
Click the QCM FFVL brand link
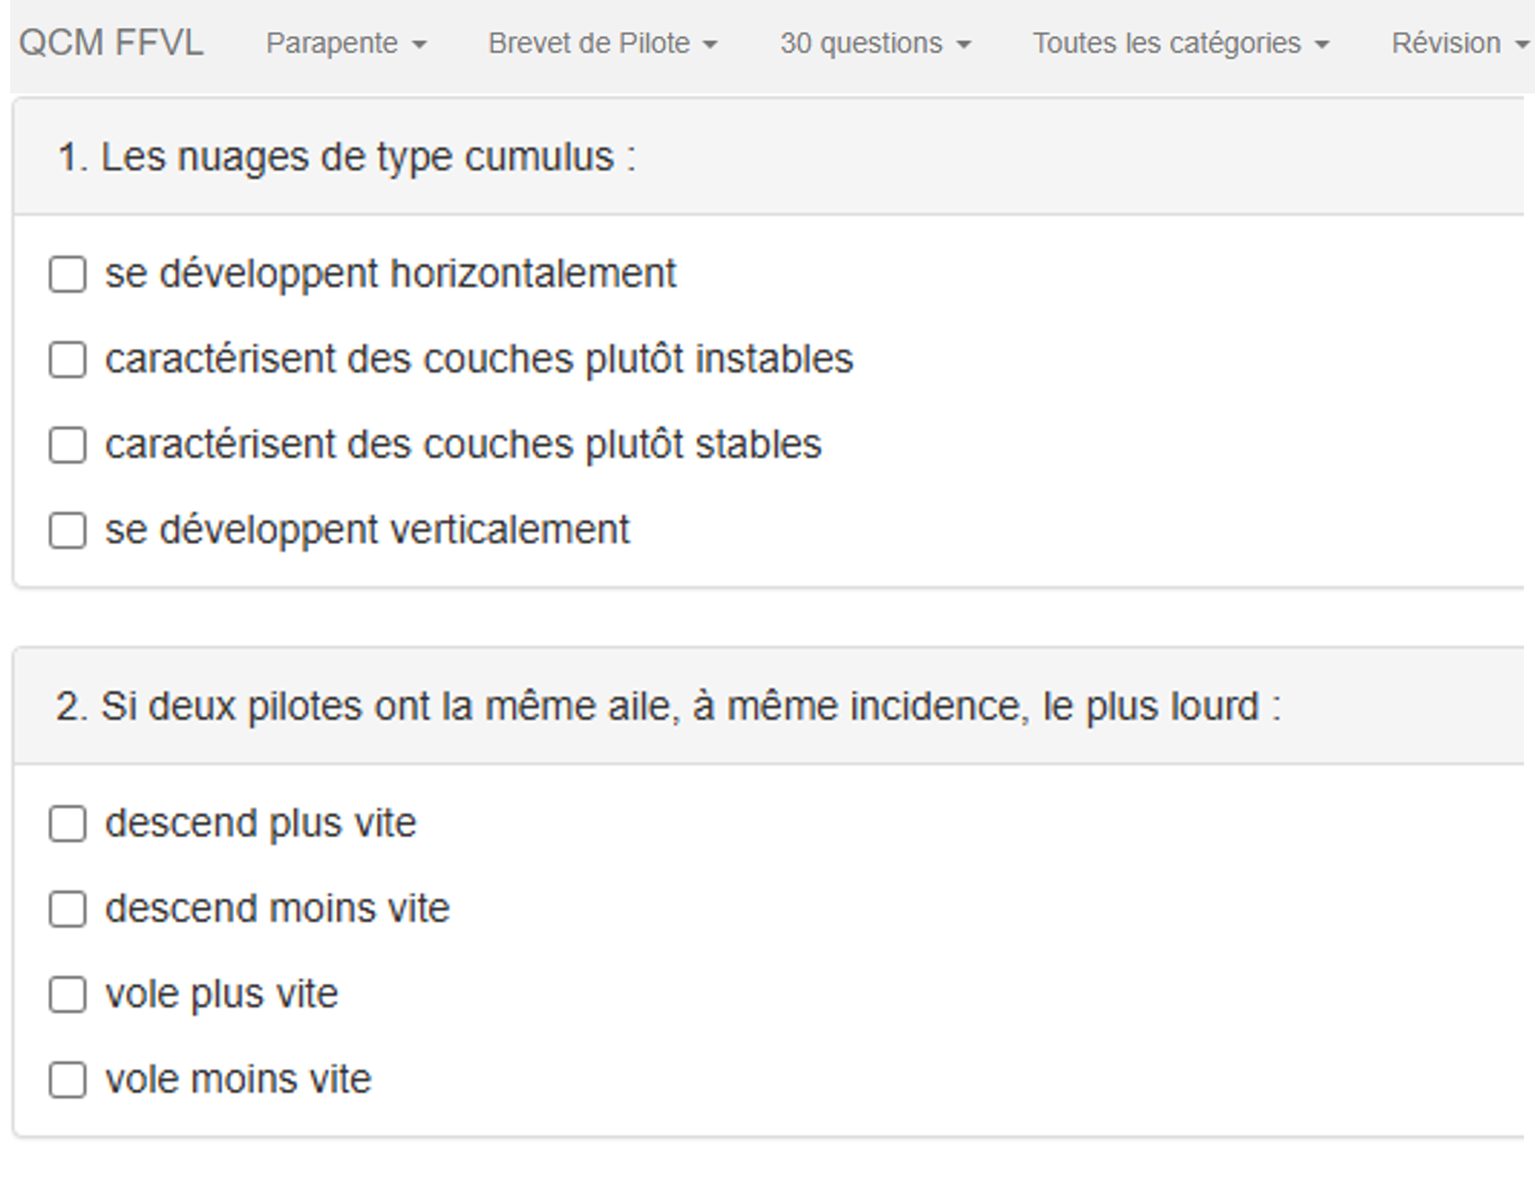tap(111, 43)
